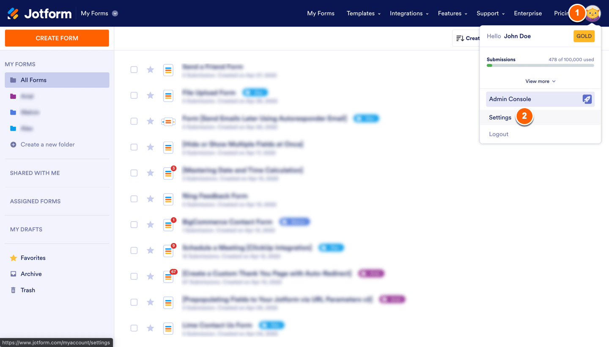This screenshot has height=347, width=609.
Task: Open the user avatar menu
Action: coord(593,14)
